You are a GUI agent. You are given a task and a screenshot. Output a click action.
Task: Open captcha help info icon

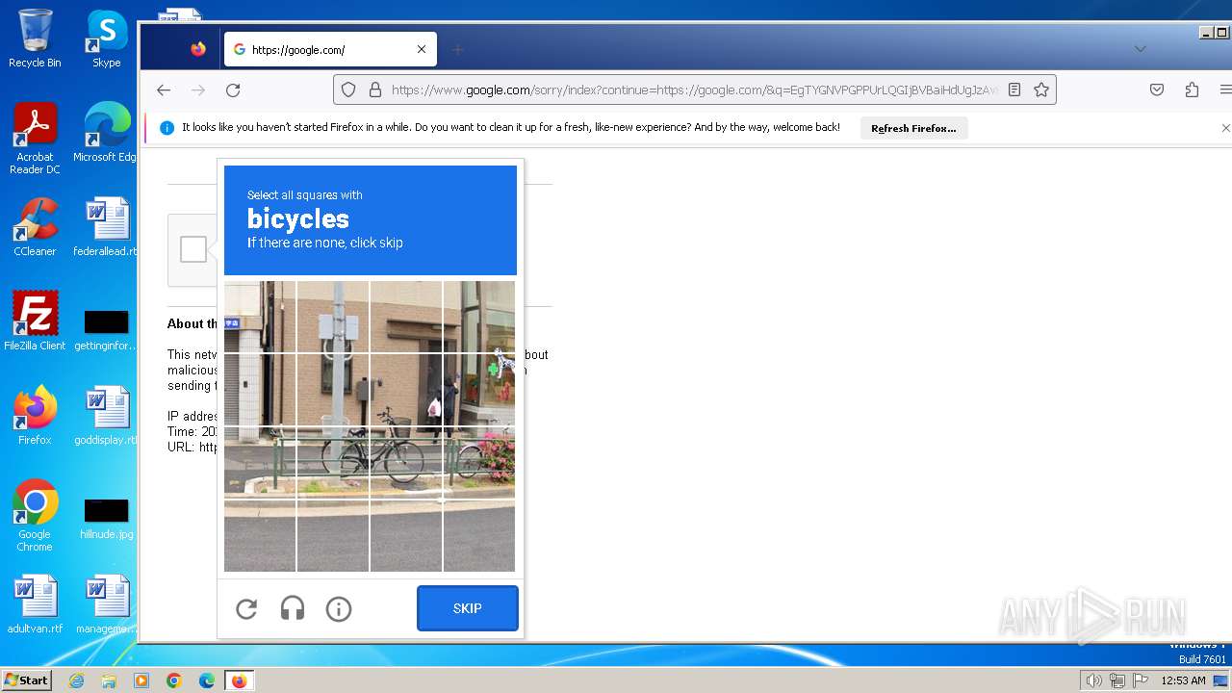point(339,608)
